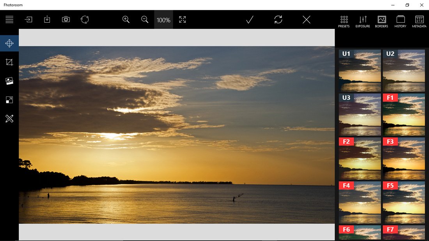
Task: Open the Exposure tab
Action: (x=363, y=21)
